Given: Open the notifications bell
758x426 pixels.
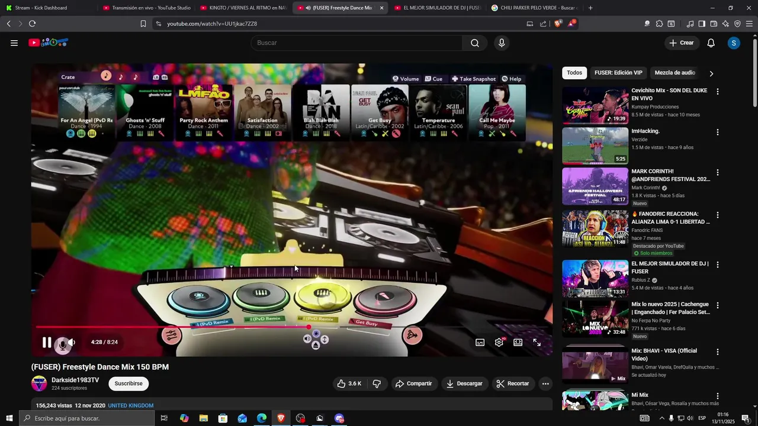Looking at the screenshot, I should tap(711, 43).
